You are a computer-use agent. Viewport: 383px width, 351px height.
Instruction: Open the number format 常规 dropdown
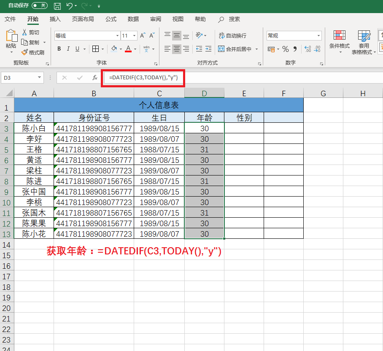pyautogui.click(x=318, y=36)
